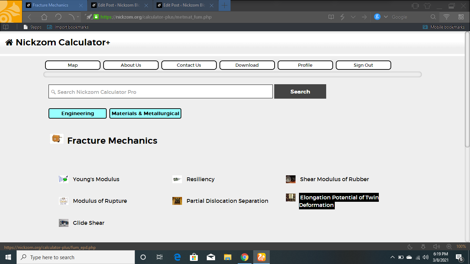Image resolution: width=470 pixels, height=264 pixels.
Task: Click the Nickzom Calculator+ home icon
Action: 9,42
